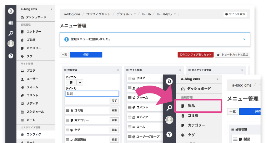Remove the 投稿管理 group with its x

point(118,70)
